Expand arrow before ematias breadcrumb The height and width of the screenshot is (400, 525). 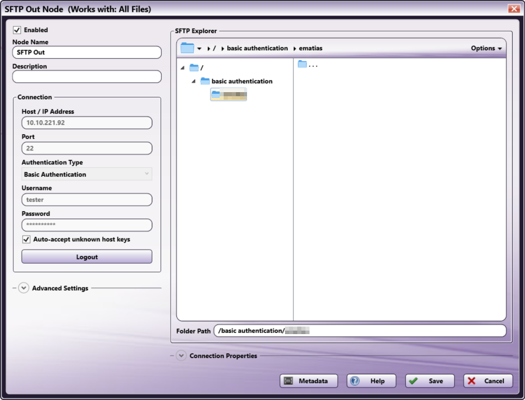[295, 48]
